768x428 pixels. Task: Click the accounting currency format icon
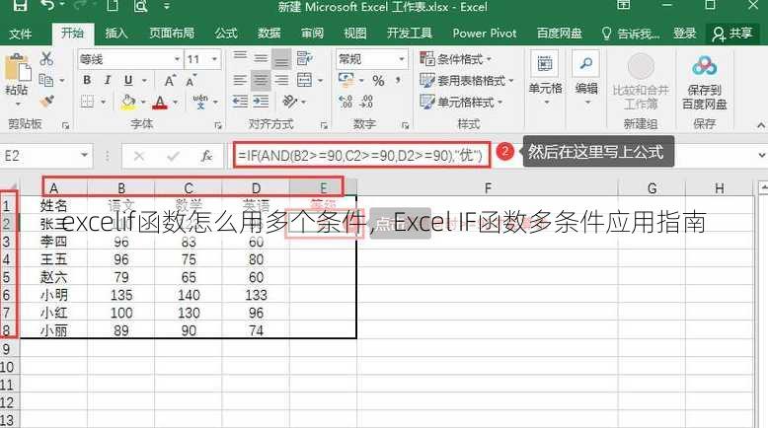(x=346, y=80)
